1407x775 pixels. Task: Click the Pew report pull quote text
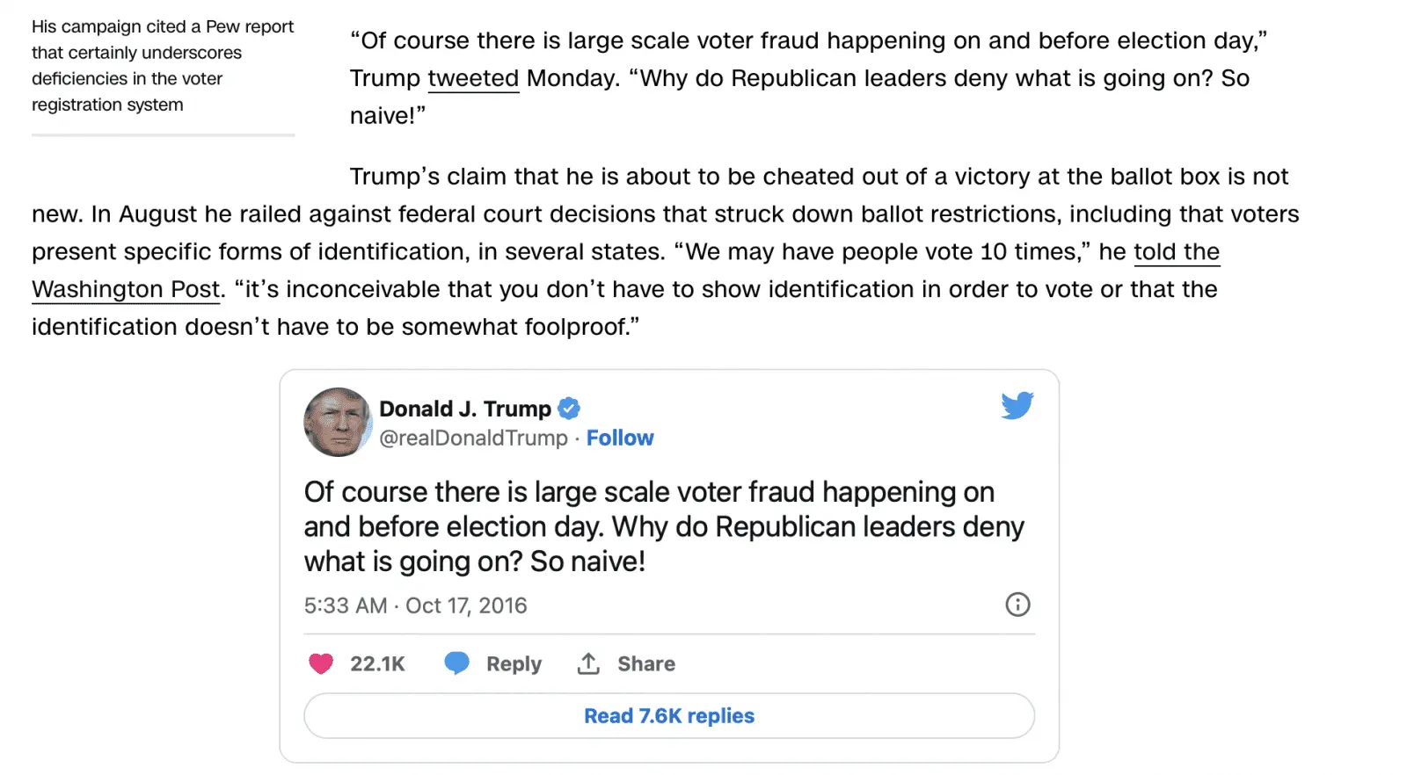(x=163, y=66)
